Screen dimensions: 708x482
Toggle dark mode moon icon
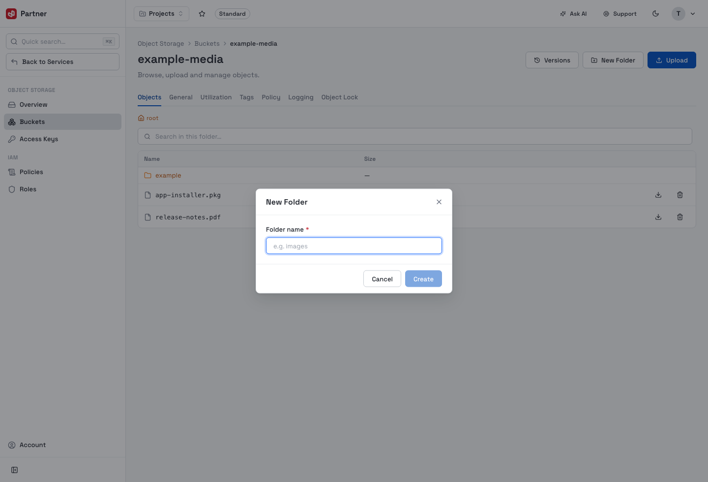tap(655, 14)
